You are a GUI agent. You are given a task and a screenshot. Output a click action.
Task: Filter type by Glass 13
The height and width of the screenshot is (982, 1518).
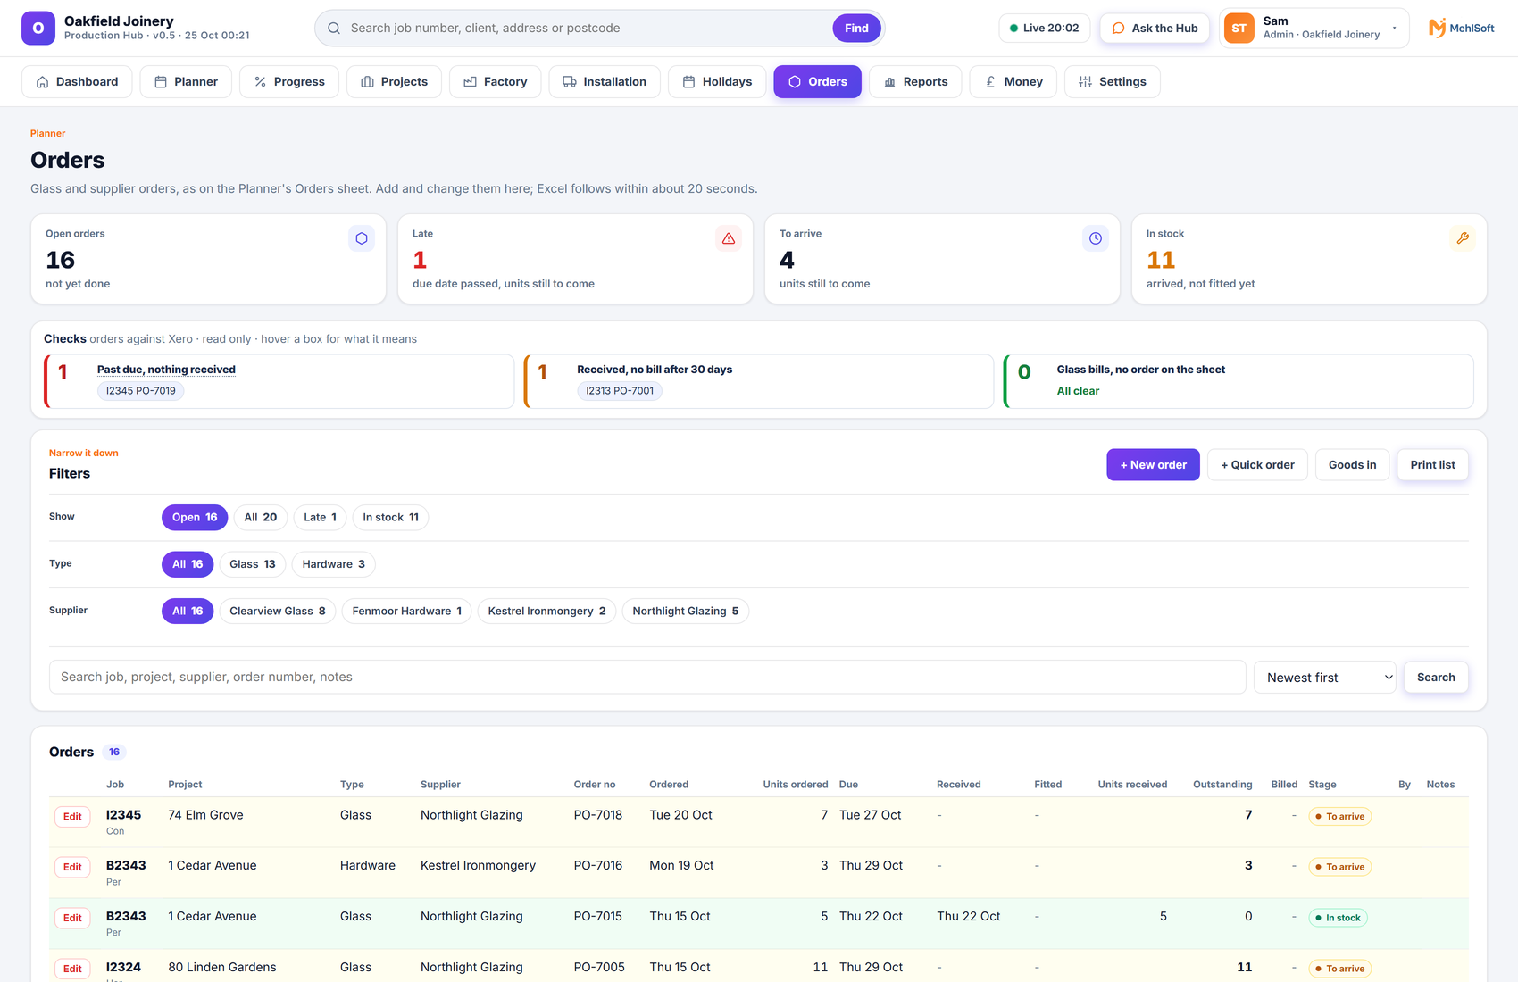pos(253,564)
